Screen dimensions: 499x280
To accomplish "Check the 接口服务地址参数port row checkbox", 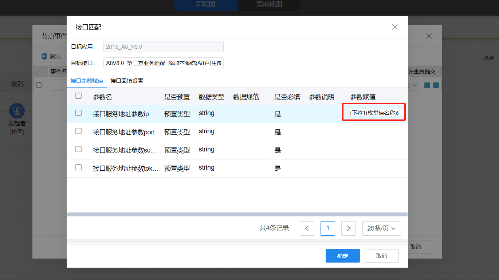I will click(78, 131).
